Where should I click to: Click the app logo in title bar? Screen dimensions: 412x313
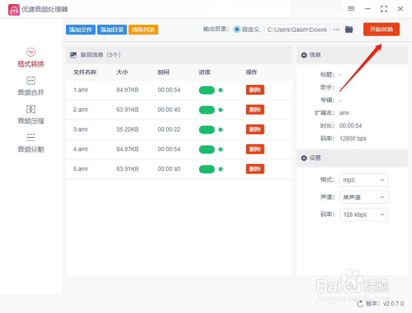[x=14, y=9]
